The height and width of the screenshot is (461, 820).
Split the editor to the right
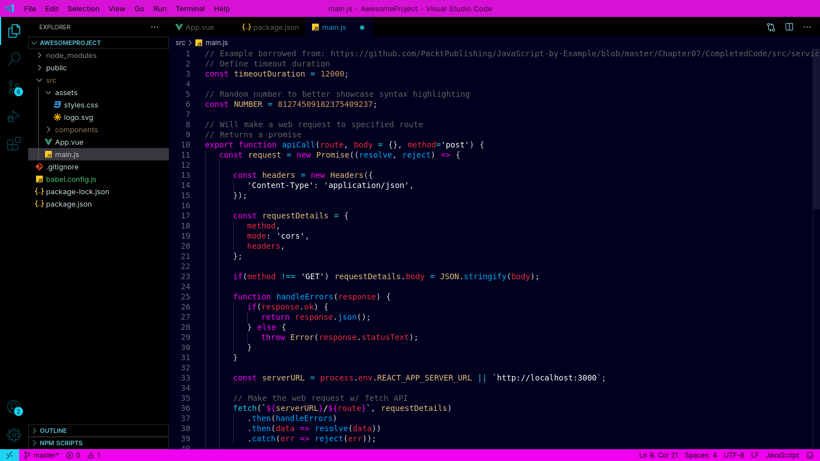coord(789,27)
